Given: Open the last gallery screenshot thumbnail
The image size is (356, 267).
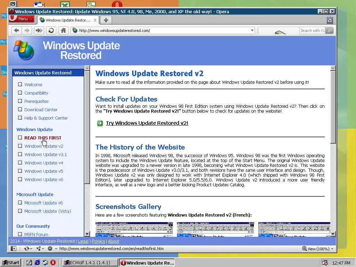Looking at the screenshot, I should [x=294, y=229].
